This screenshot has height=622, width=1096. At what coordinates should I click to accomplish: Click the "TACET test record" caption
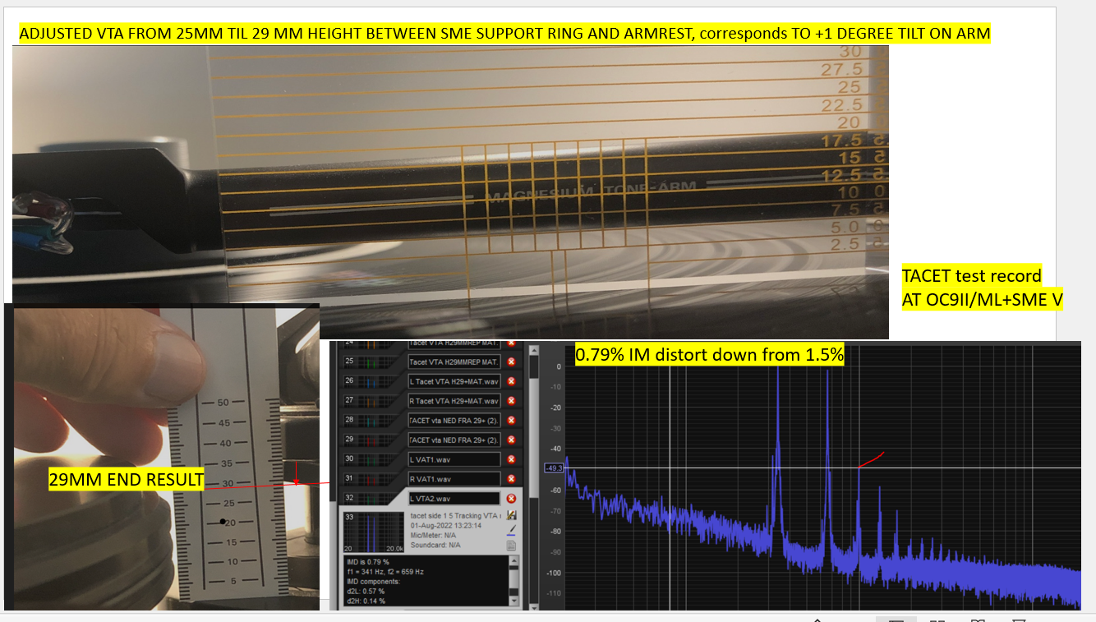[x=972, y=275]
